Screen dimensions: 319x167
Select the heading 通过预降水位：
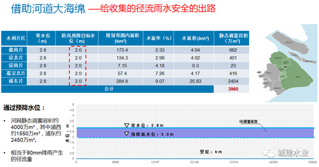point(24,108)
